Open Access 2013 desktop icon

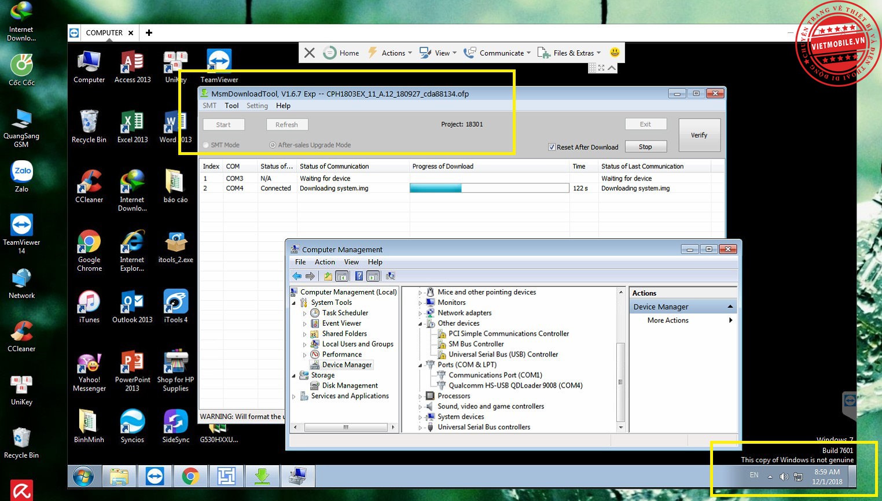(x=133, y=67)
